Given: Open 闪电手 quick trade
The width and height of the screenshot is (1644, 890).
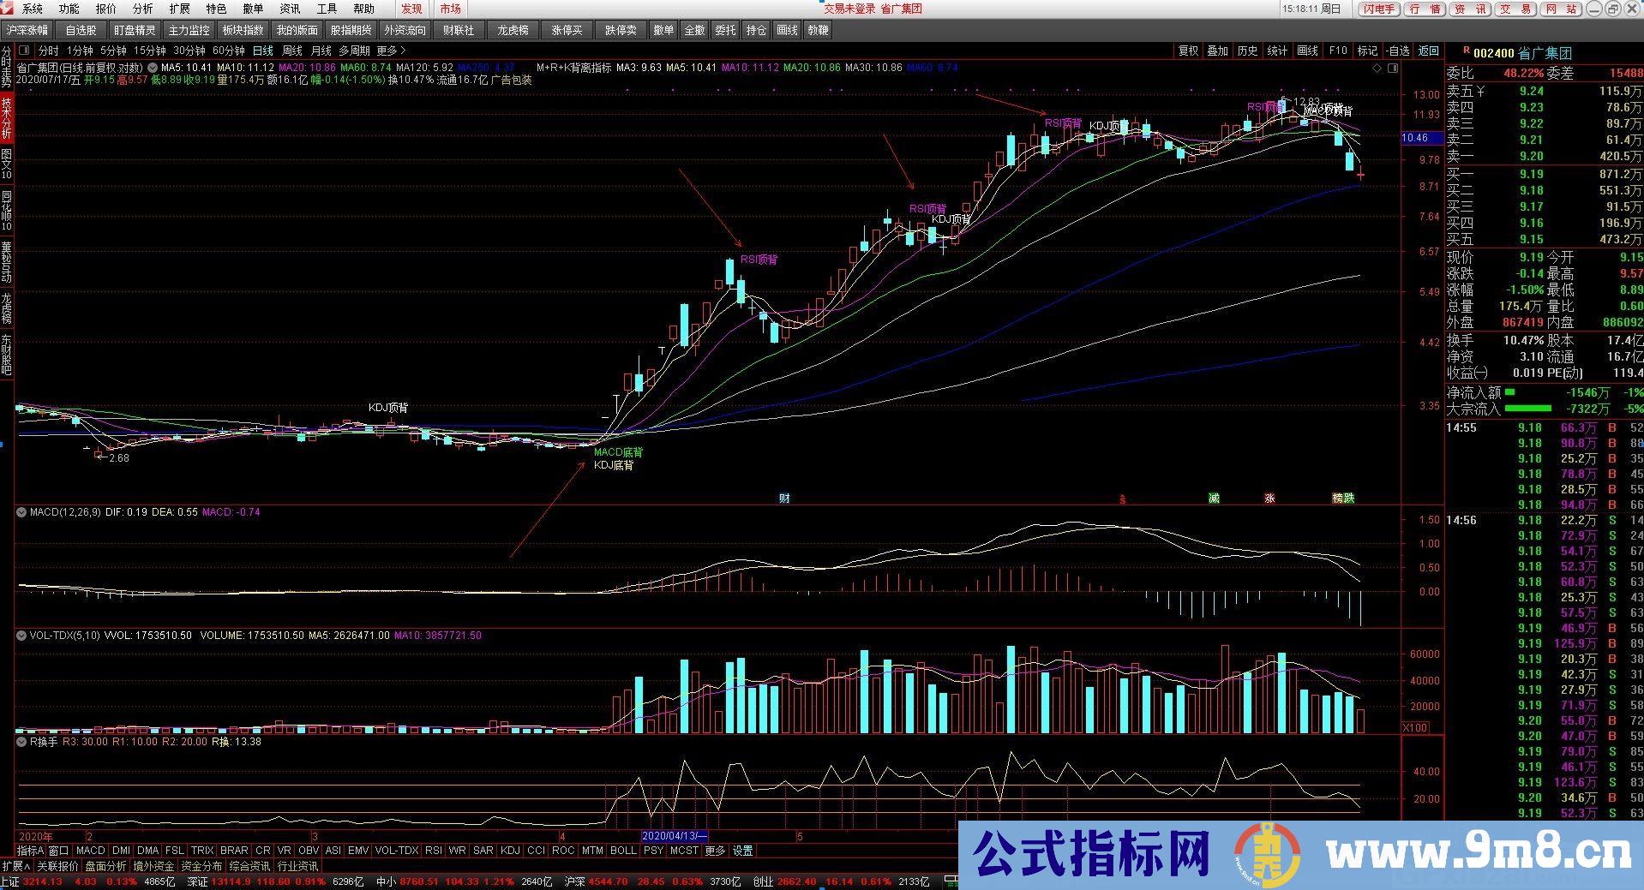Looking at the screenshot, I should pyautogui.click(x=1377, y=9).
